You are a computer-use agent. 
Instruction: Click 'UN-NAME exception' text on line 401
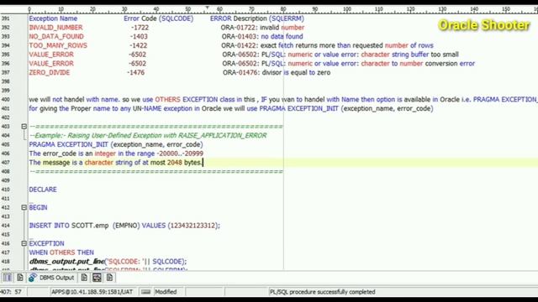pyautogui.click(x=162, y=108)
